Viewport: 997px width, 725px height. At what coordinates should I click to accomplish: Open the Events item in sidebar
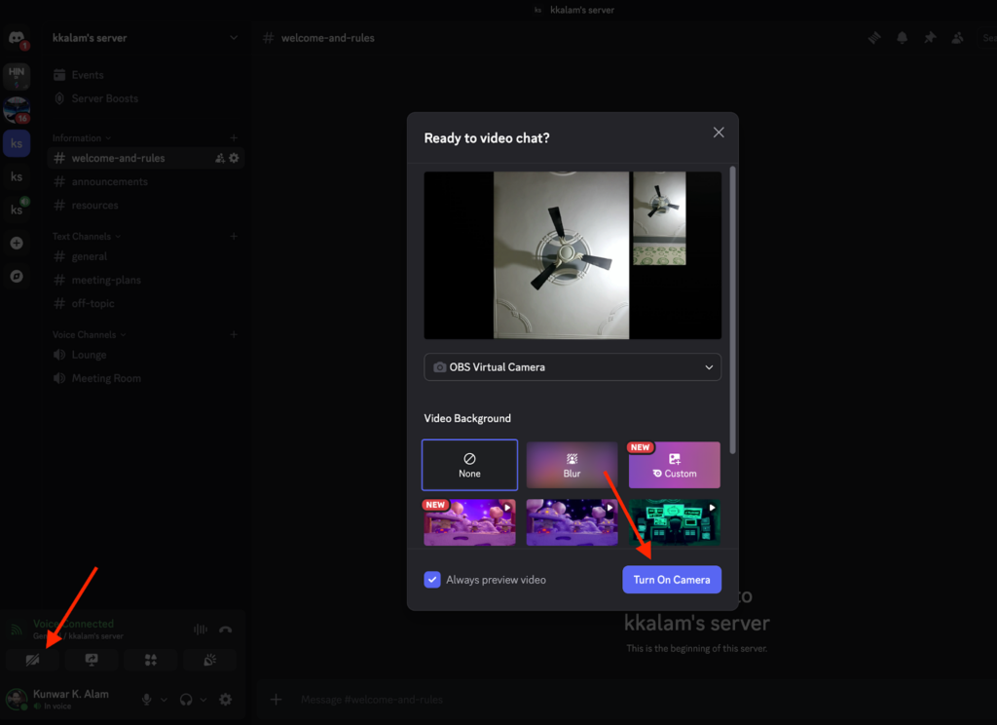(x=87, y=75)
